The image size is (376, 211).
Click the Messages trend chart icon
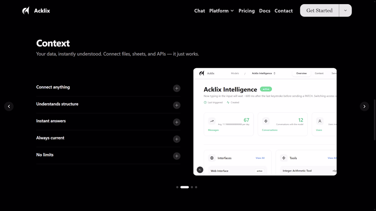point(212,121)
